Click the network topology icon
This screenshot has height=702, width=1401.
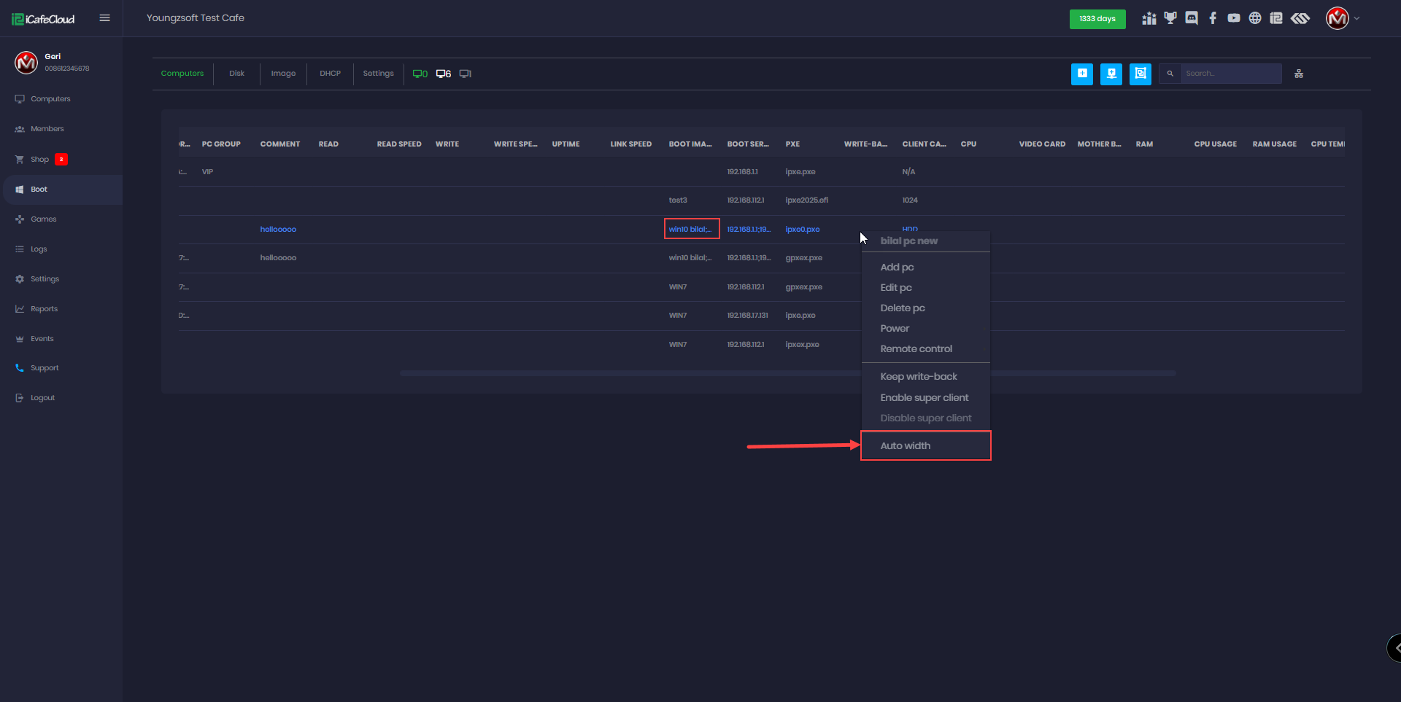[x=1299, y=74]
